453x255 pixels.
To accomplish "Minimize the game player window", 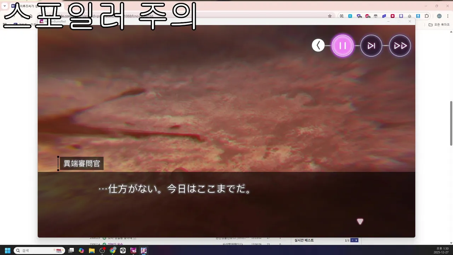I will 388,21.
